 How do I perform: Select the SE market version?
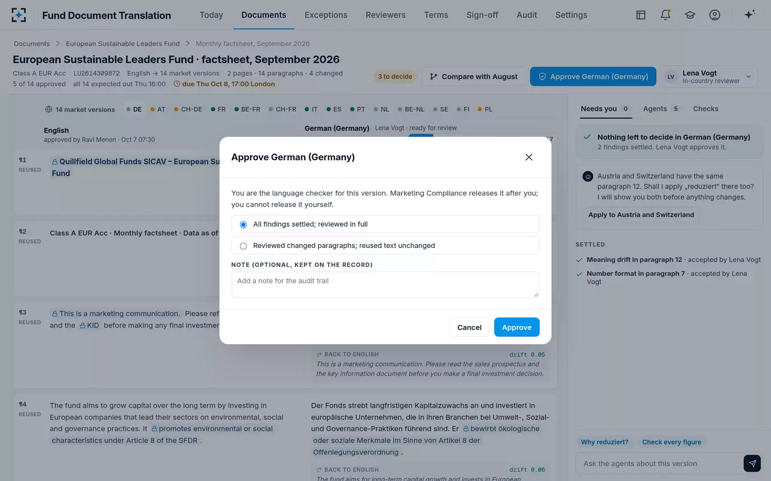tap(441, 110)
